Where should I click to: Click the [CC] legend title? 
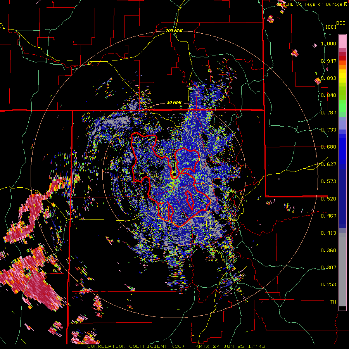click(331, 27)
